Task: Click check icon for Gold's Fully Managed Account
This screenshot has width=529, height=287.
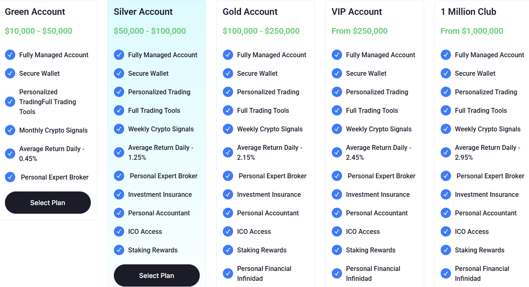Action: (x=228, y=55)
